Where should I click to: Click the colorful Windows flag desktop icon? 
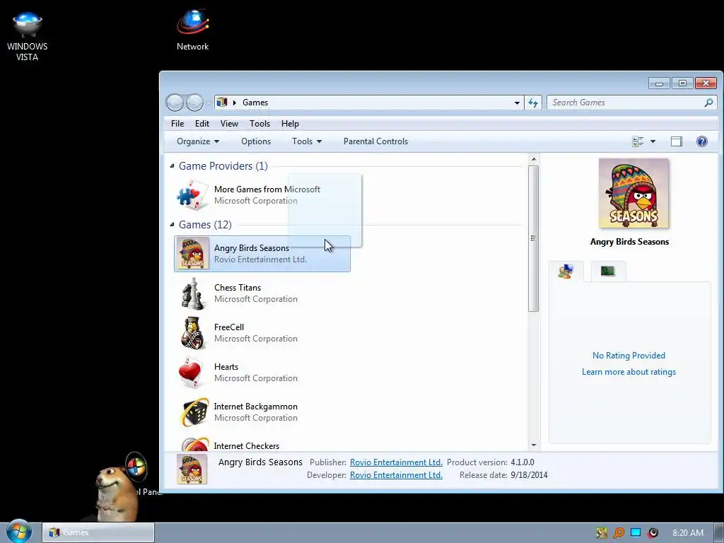click(136, 467)
